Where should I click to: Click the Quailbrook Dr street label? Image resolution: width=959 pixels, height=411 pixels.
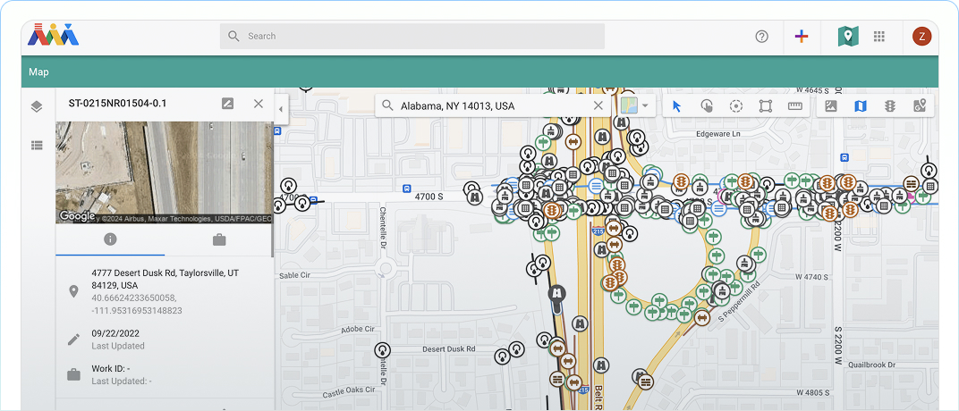click(x=872, y=365)
